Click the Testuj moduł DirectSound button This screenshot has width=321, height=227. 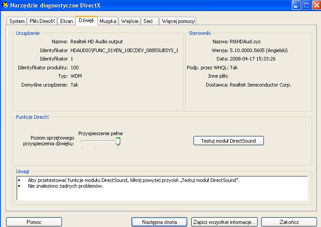coord(228,141)
